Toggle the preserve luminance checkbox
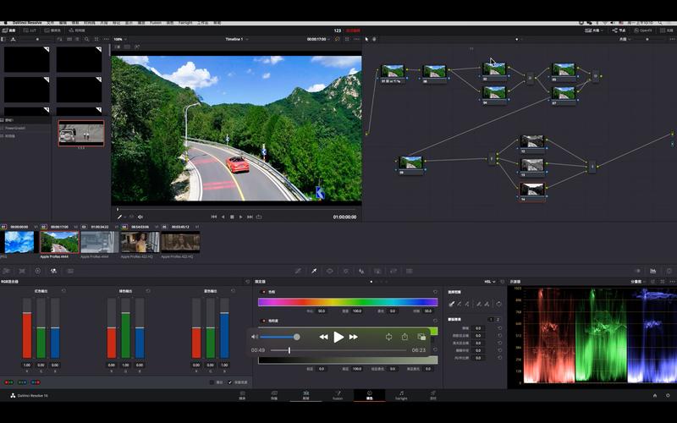 230,382
